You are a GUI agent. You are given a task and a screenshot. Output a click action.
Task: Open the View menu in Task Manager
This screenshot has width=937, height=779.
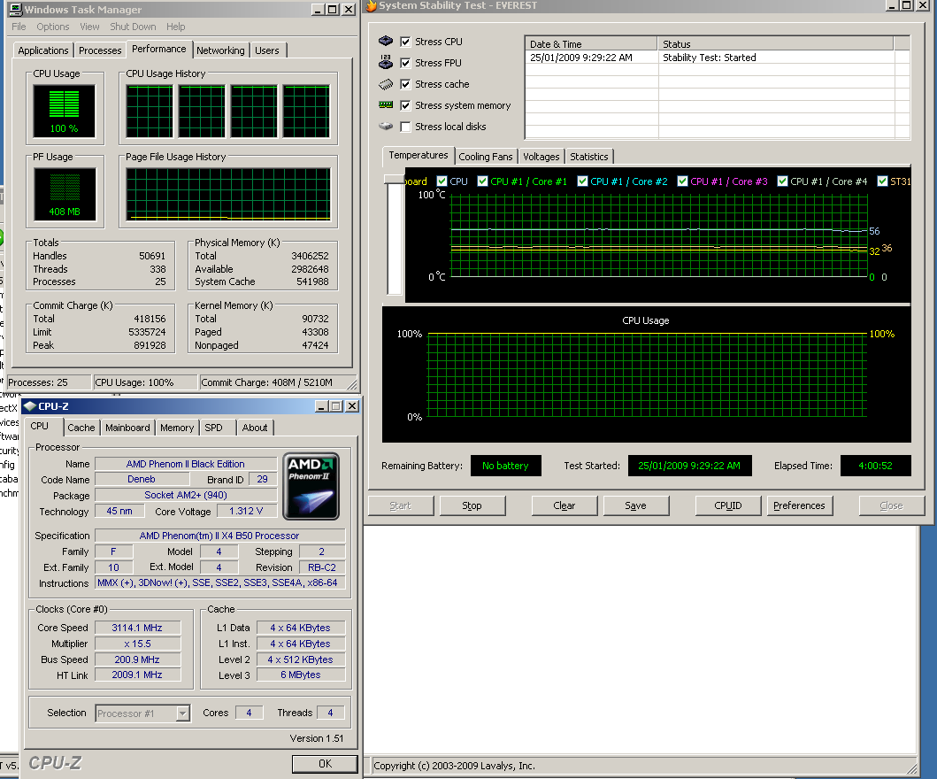click(89, 27)
